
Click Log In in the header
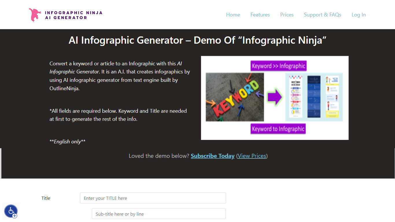[x=359, y=15]
